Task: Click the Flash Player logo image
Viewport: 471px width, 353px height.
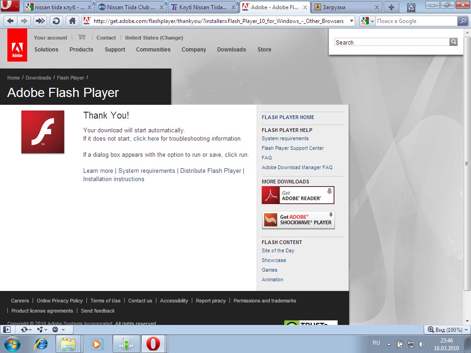Action: (43, 132)
